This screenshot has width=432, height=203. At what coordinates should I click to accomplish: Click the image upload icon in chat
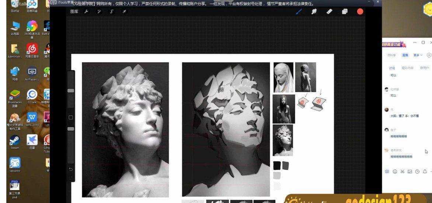click(x=410, y=171)
